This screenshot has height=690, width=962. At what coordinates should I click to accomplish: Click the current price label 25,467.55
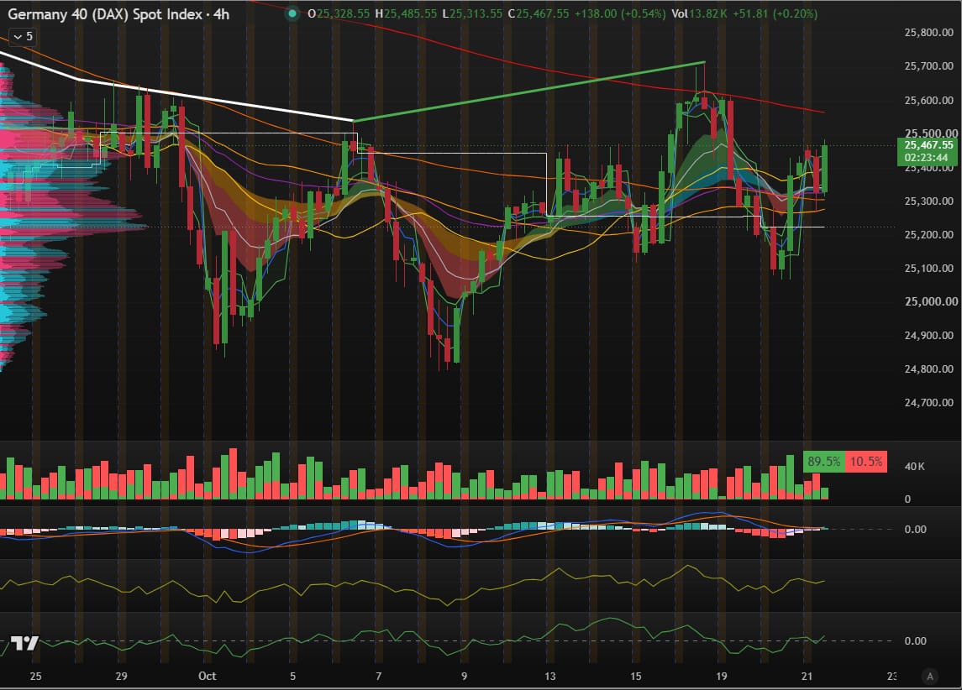(x=928, y=145)
